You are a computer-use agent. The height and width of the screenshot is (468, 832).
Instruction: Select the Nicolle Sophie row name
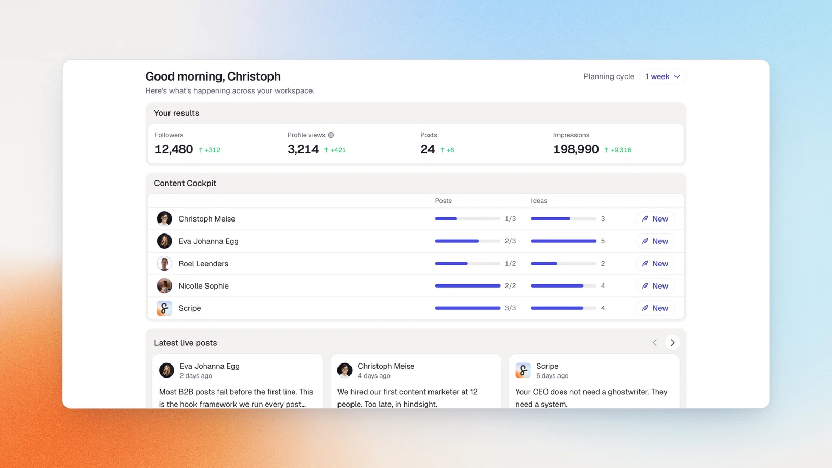(203, 286)
